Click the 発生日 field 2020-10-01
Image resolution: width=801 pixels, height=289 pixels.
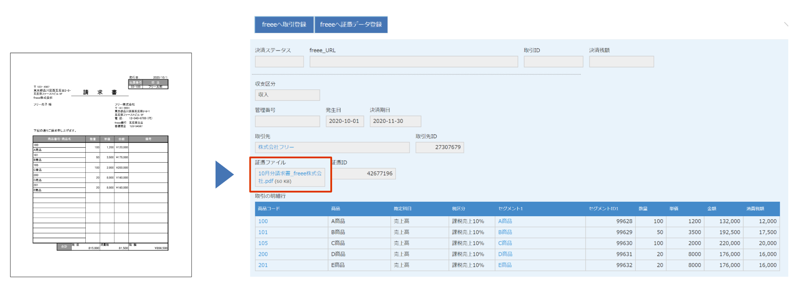pyautogui.click(x=344, y=121)
